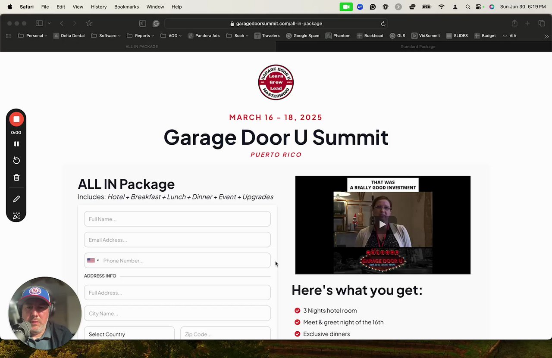Open the Phantom bookmark
Image resolution: width=552 pixels, height=358 pixels.
pos(338,36)
